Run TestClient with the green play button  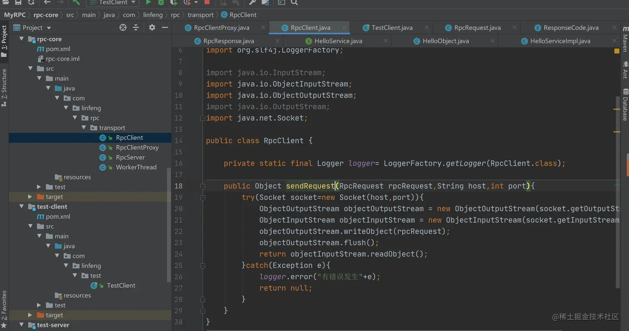[x=149, y=2]
